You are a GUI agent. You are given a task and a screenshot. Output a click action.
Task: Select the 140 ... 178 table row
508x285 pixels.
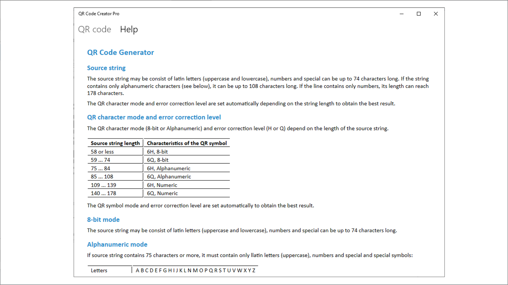coord(103,193)
